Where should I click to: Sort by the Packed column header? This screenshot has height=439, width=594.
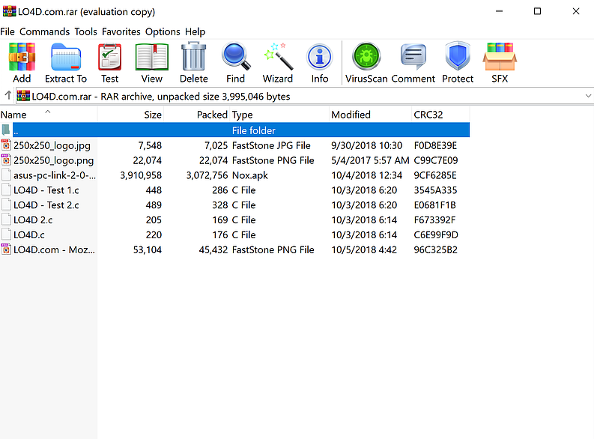[196, 115]
